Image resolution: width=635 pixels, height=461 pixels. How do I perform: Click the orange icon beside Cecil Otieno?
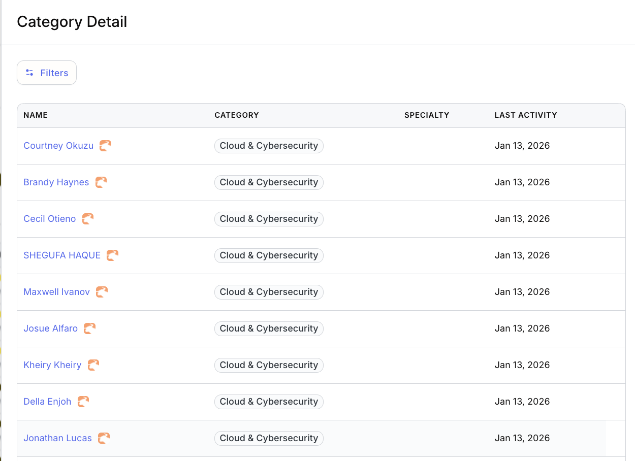[x=88, y=219]
